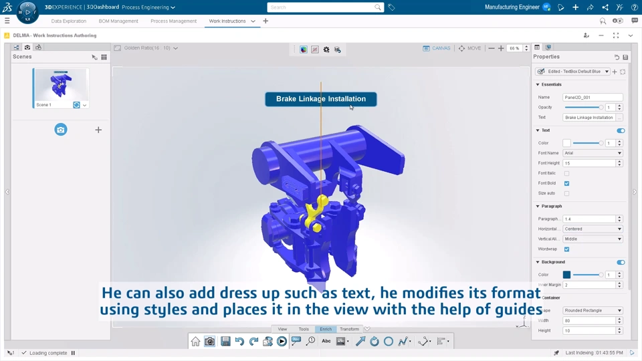Click the text color white swatch
The width and height of the screenshot is (642, 361).
(566, 143)
